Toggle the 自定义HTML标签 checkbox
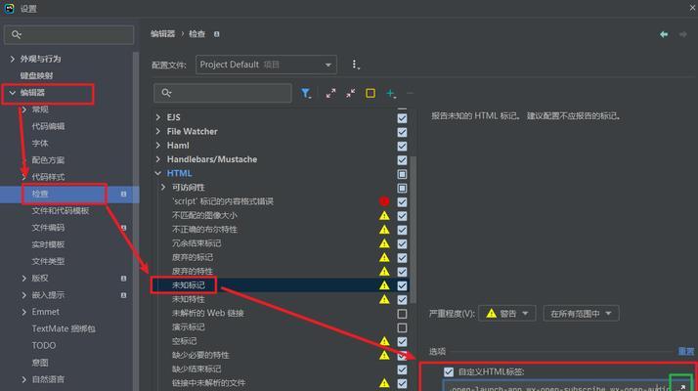 click(x=449, y=371)
